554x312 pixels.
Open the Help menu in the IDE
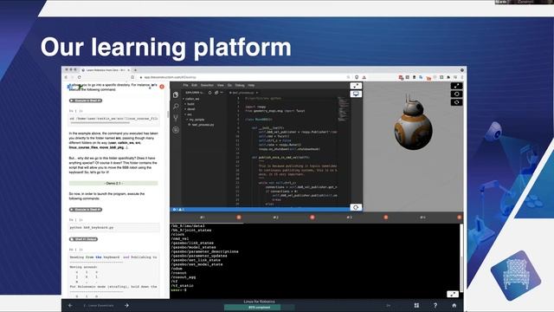(251, 85)
